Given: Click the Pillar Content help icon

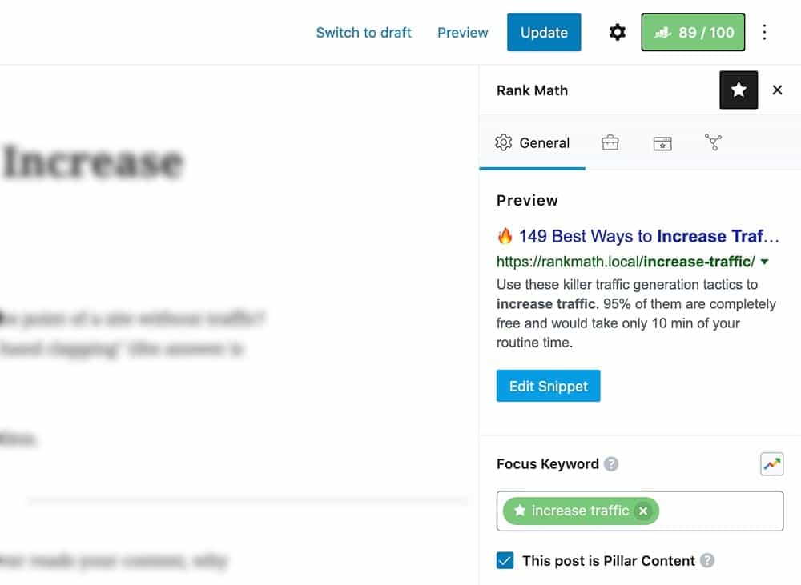Looking at the screenshot, I should point(707,561).
